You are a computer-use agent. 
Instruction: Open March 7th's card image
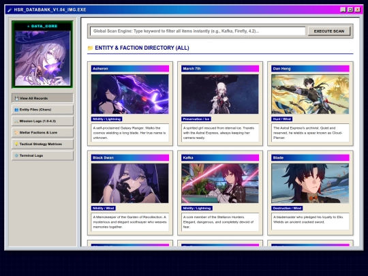click(x=220, y=94)
